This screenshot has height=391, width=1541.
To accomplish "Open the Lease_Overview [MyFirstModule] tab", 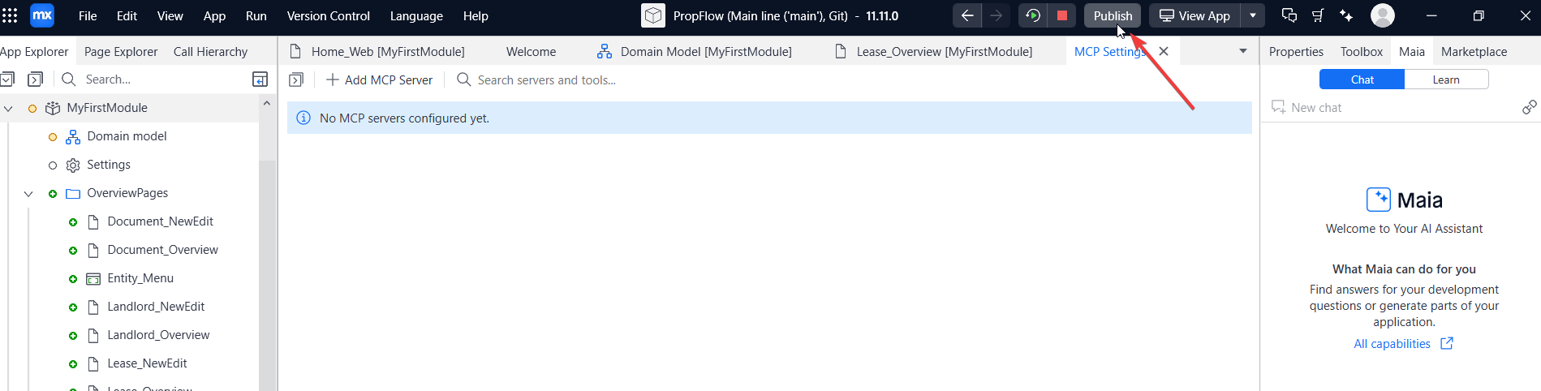I will click(x=933, y=51).
